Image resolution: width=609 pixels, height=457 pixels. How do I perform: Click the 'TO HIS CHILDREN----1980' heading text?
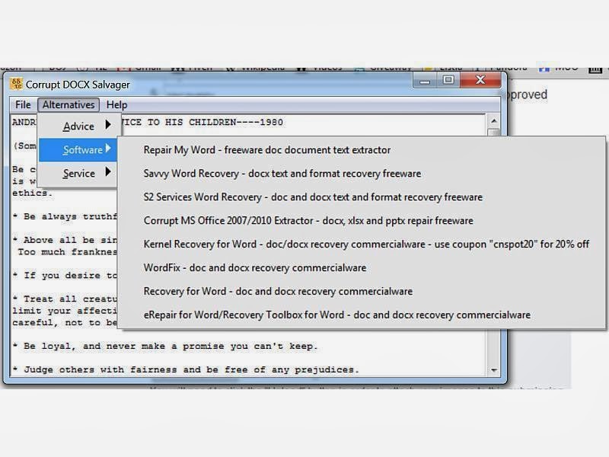coord(215,122)
